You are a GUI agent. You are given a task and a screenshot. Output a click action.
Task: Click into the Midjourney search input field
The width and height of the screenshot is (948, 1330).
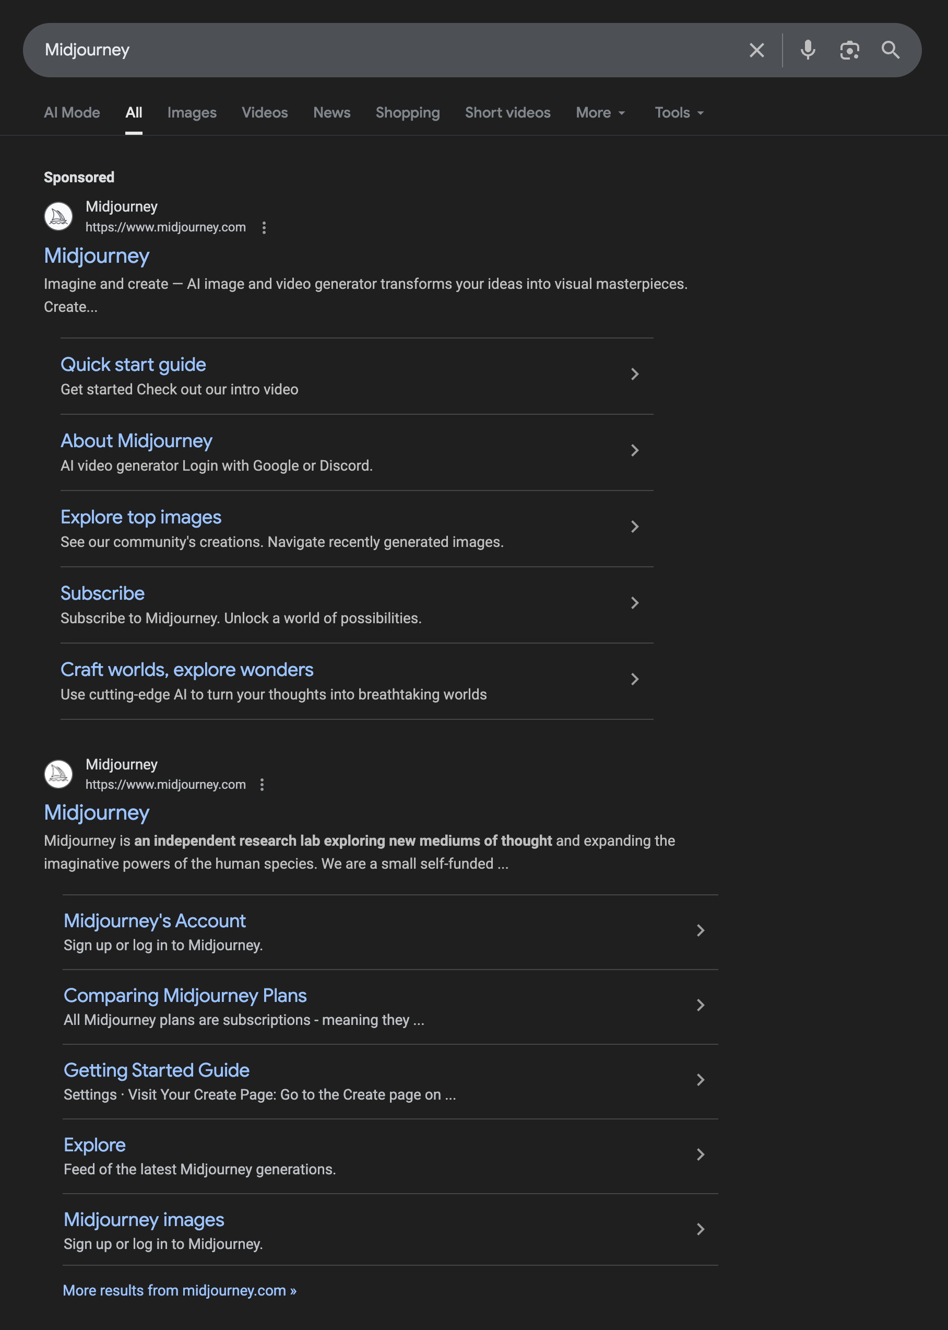point(385,50)
